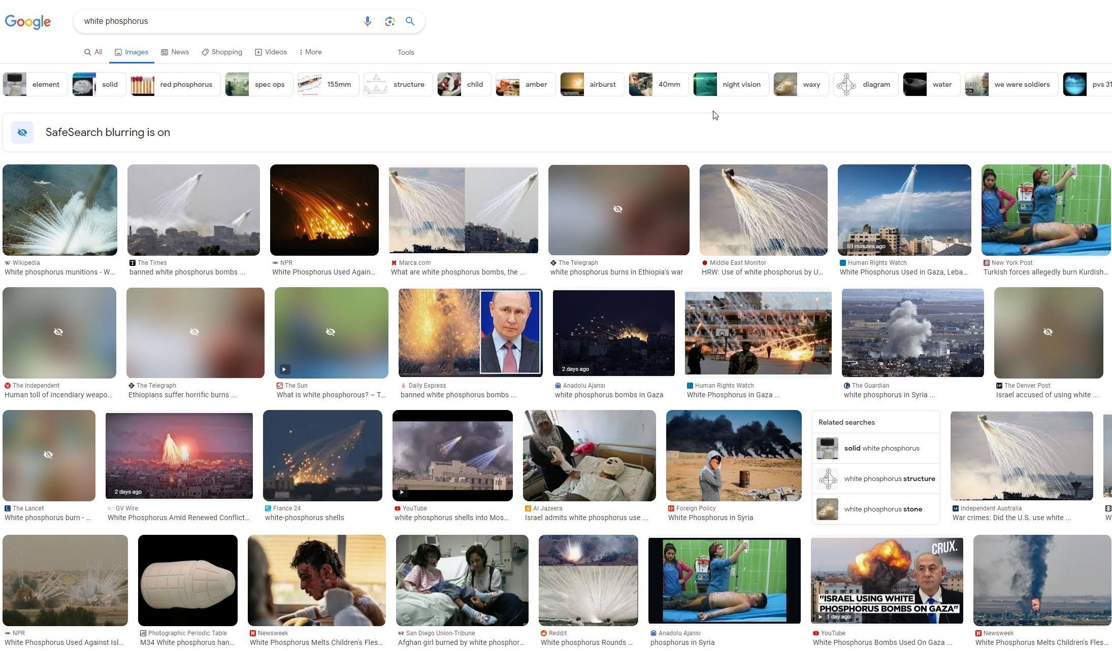Select the 'night vision' filter chip
The height and width of the screenshot is (651, 1112).
pos(731,85)
